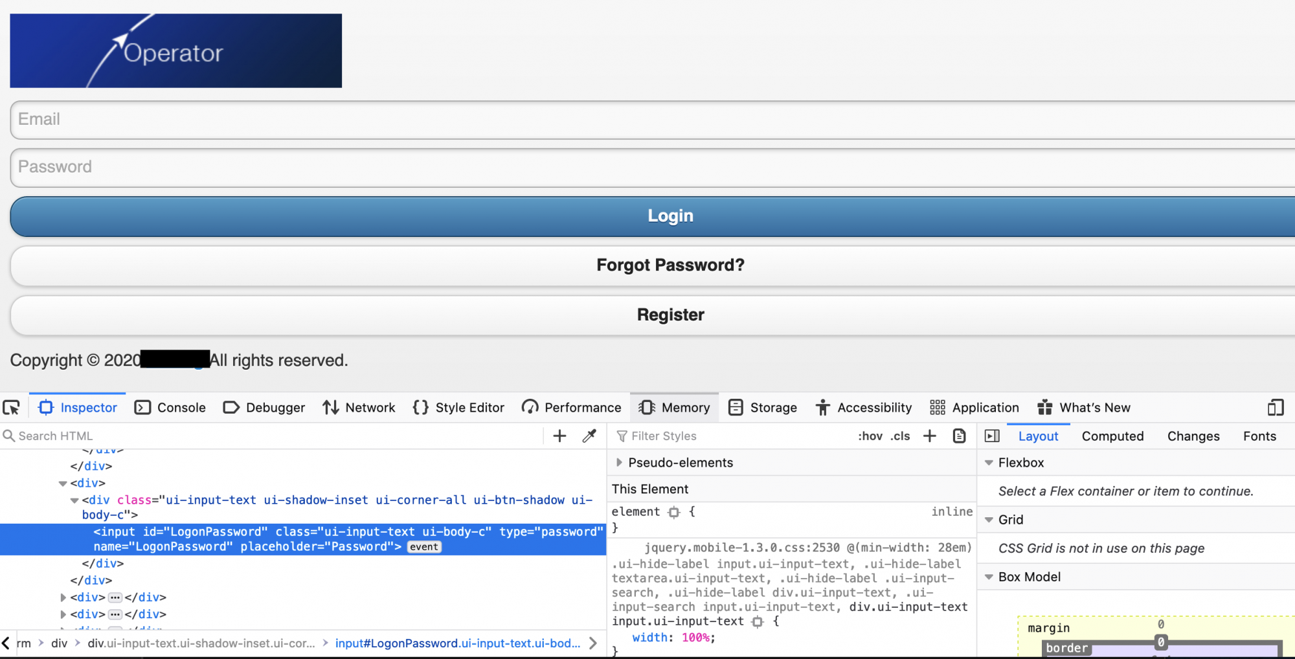
Task: Click the Search HTML field
Action: (272, 436)
